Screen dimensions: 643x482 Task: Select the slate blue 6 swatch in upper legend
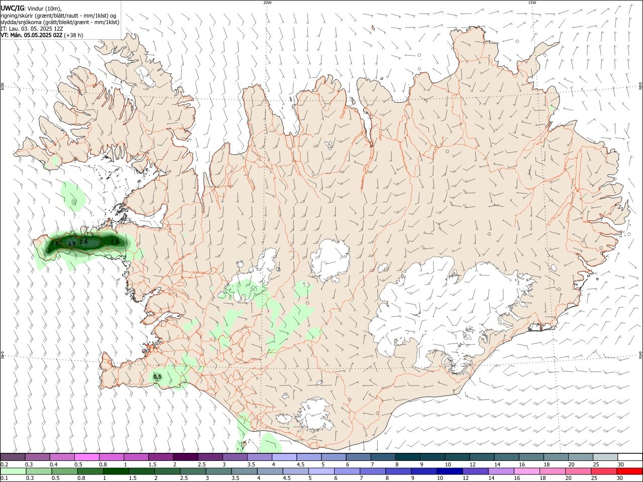coord(359,457)
